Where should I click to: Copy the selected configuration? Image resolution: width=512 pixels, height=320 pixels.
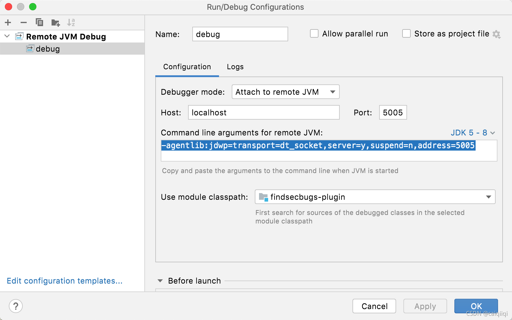[39, 22]
